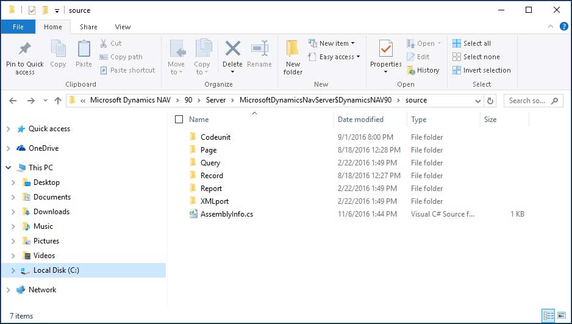Click the Delete red X icon

(x=233, y=49)
